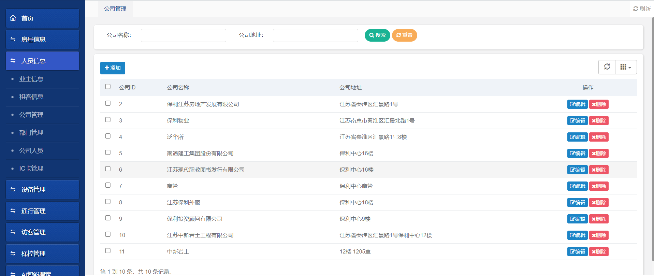This screenshot has height=276, width=654.
Task: Delete company 保利江苏房地产发展有限公司
Action: [599, 104]
